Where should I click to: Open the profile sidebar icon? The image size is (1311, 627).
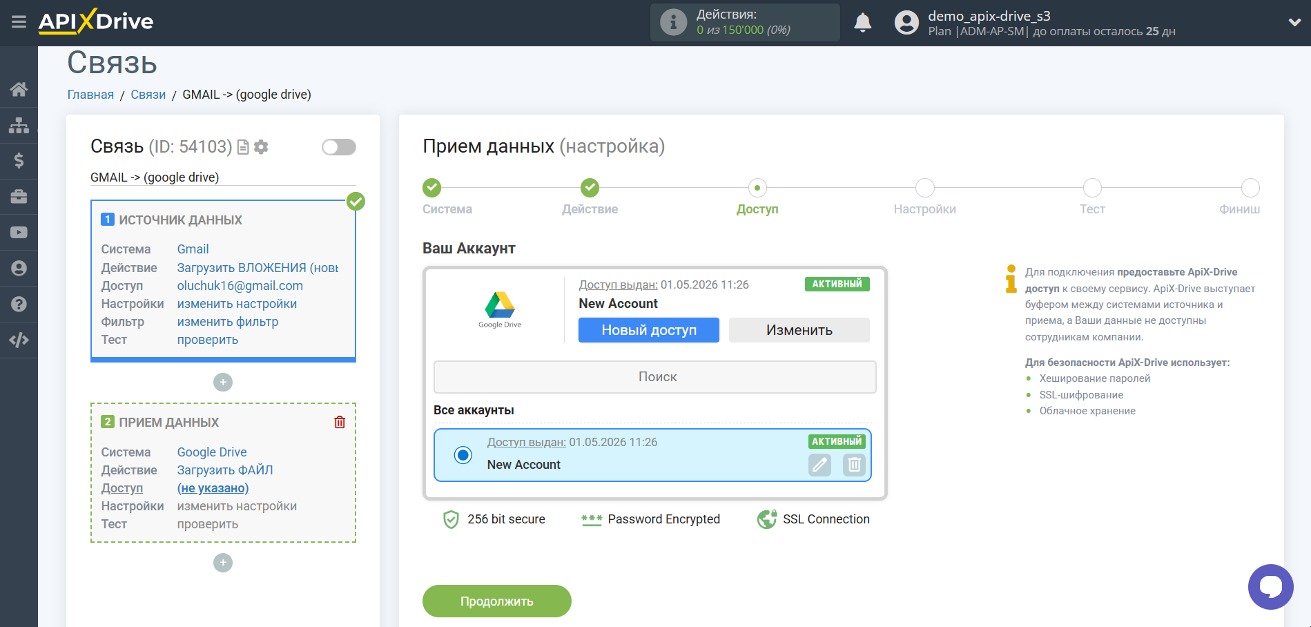click(19, 269)
